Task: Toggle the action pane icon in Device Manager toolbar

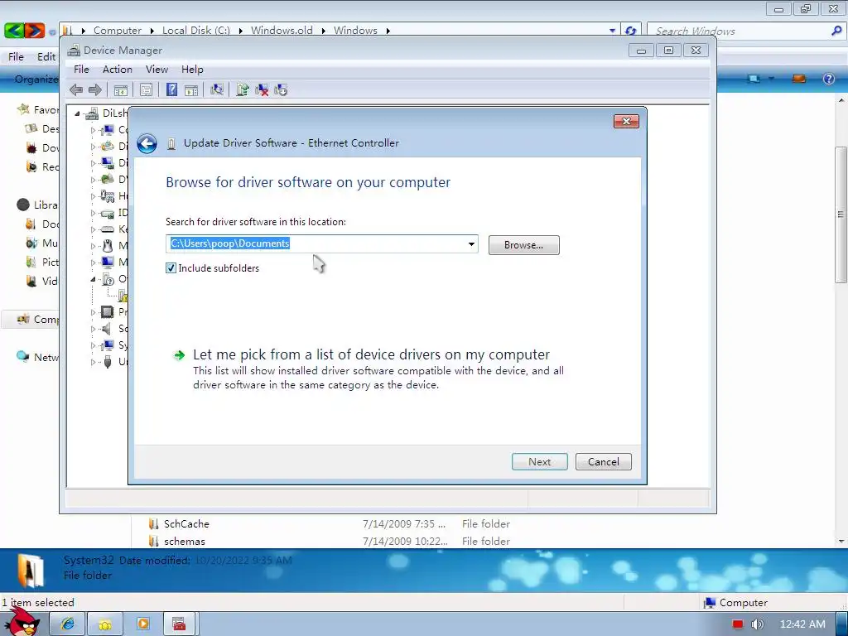Action: (x=191, y=89)
